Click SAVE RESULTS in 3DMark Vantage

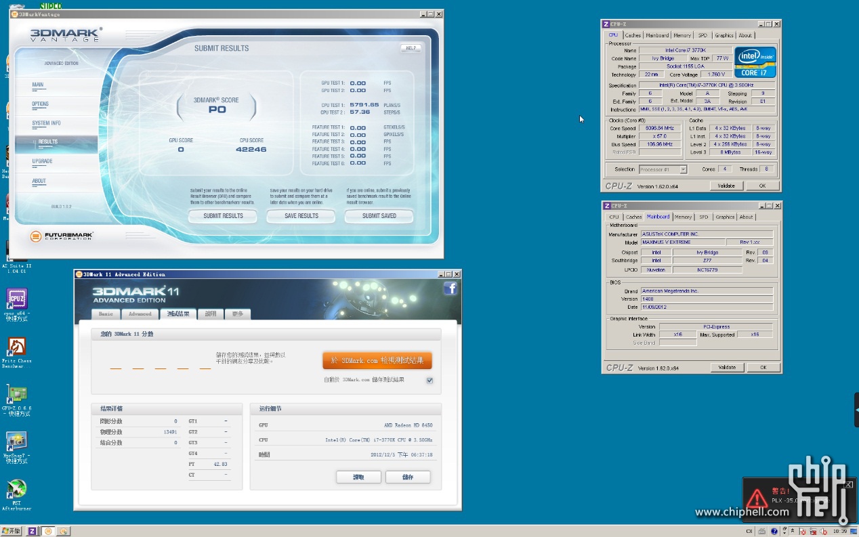point(301,216)
